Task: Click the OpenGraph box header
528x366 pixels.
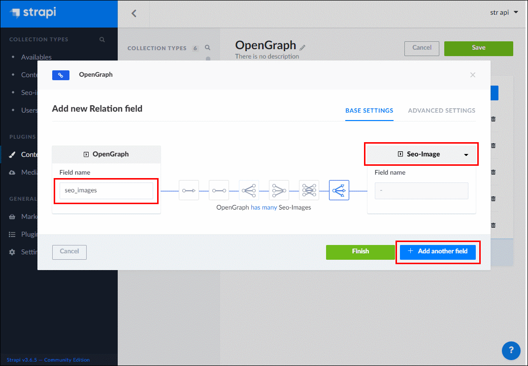Action: (x=106, y=154)
